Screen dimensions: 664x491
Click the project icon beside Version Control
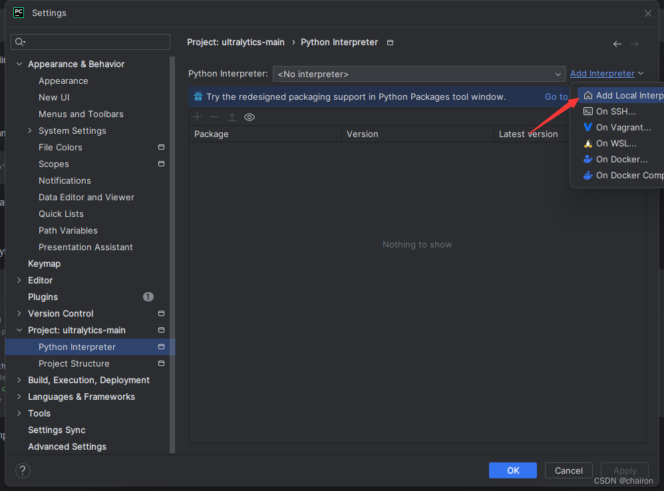tap(161, 313)
